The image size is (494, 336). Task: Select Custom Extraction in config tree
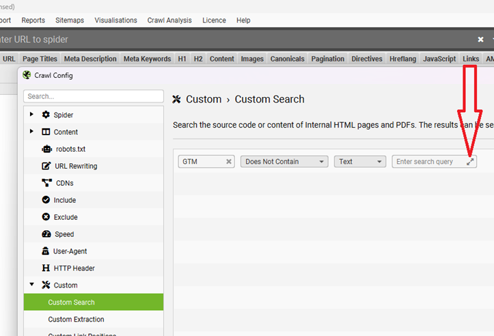click(93, 319)
